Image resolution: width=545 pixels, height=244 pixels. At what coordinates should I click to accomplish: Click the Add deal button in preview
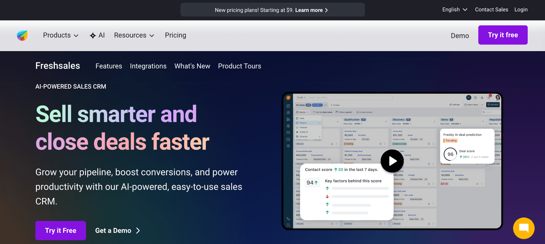493,105
